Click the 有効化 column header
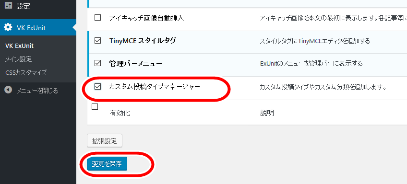 (x=120, y=113)
